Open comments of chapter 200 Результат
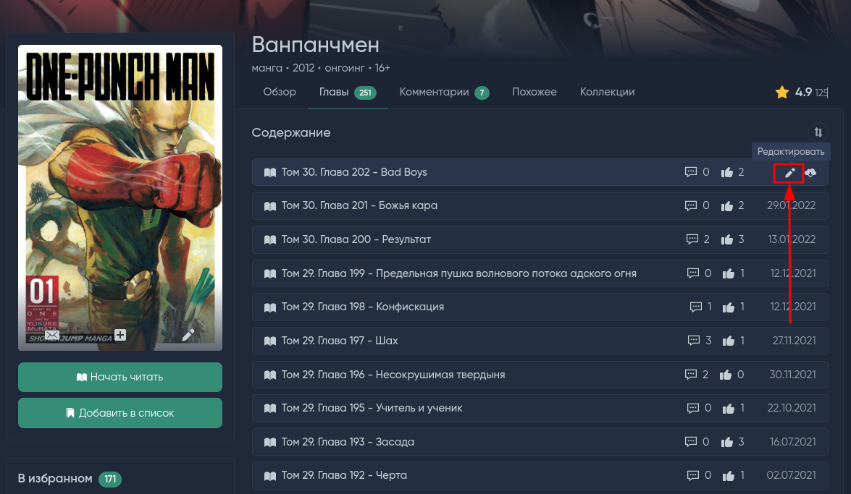This screenshot has height=494, width=851. [692, 239]
